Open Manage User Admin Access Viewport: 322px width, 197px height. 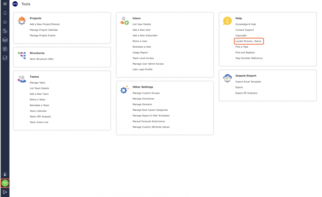tap(148, 64)
